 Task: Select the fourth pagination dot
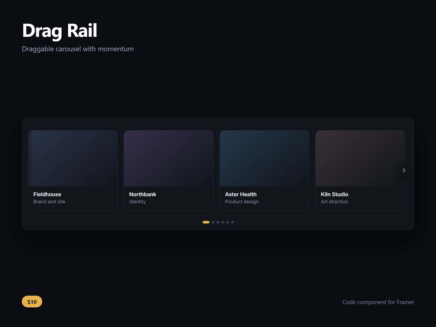(223, 222)
